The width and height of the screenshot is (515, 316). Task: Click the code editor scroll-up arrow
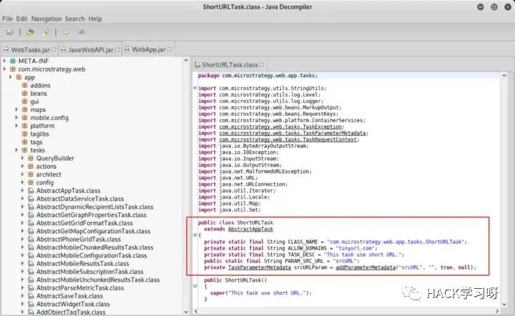click(x=504, y=76)
